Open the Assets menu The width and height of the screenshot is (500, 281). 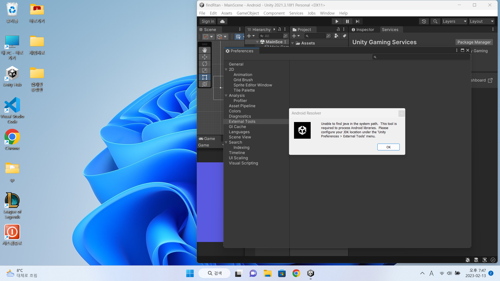coord(227,13)
